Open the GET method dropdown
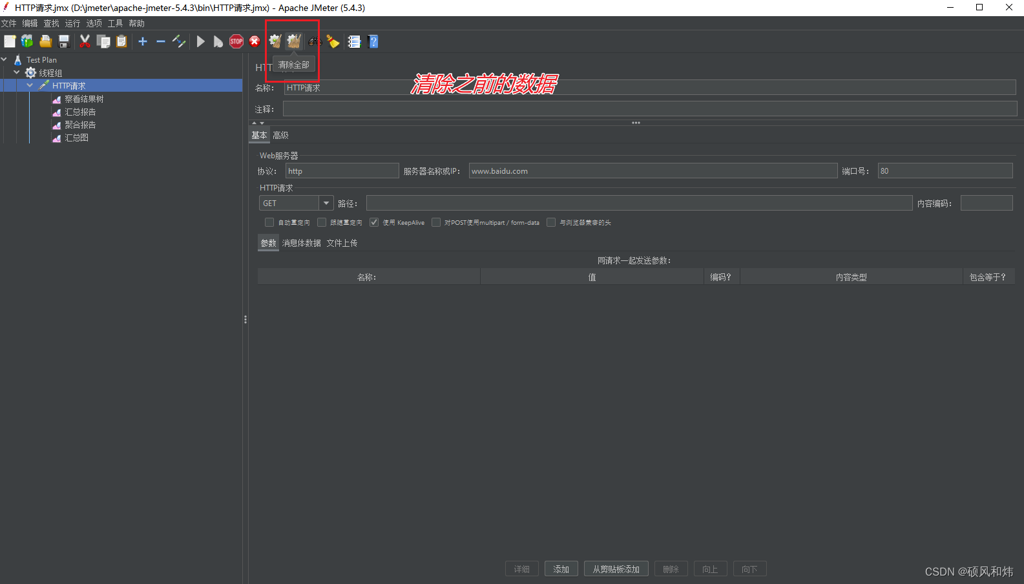Screen dimensions: 1024x584 326,203
